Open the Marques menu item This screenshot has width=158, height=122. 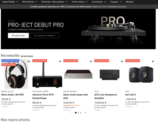[x=130, y=2]
